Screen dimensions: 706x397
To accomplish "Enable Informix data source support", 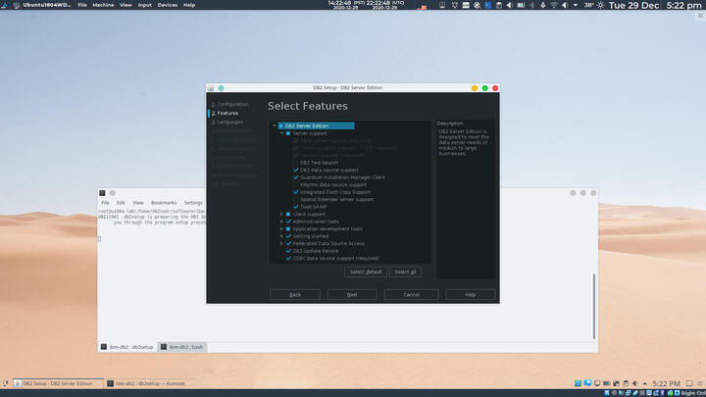I will pyautogui.click(x=296, y=184).
